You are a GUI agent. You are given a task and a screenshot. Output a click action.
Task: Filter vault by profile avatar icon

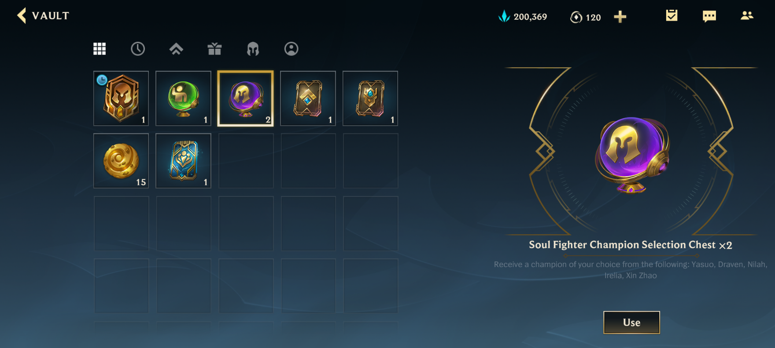click(291, 49)
